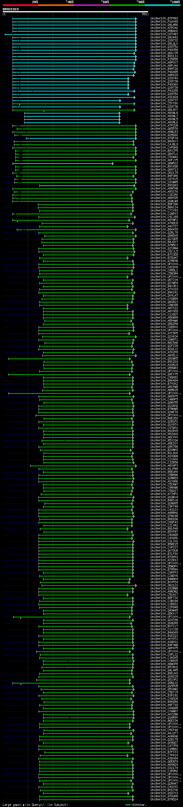Image resolution: width=183 pixels, height=807 pixels.
Task: Select the BB921915 query name
Action: [x=11, y=9]
